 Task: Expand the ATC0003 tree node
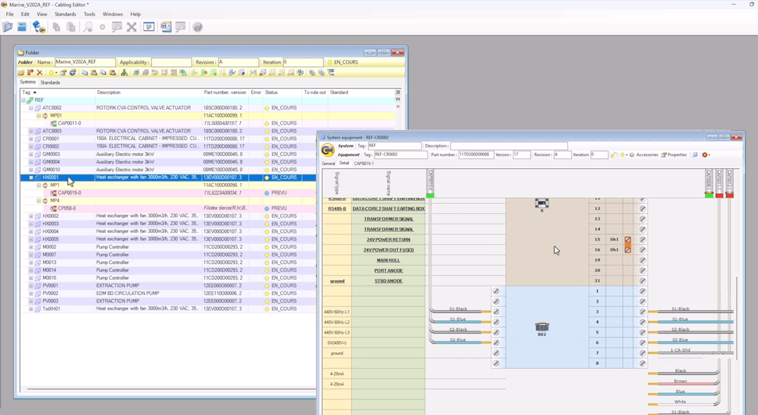point(31,131)
